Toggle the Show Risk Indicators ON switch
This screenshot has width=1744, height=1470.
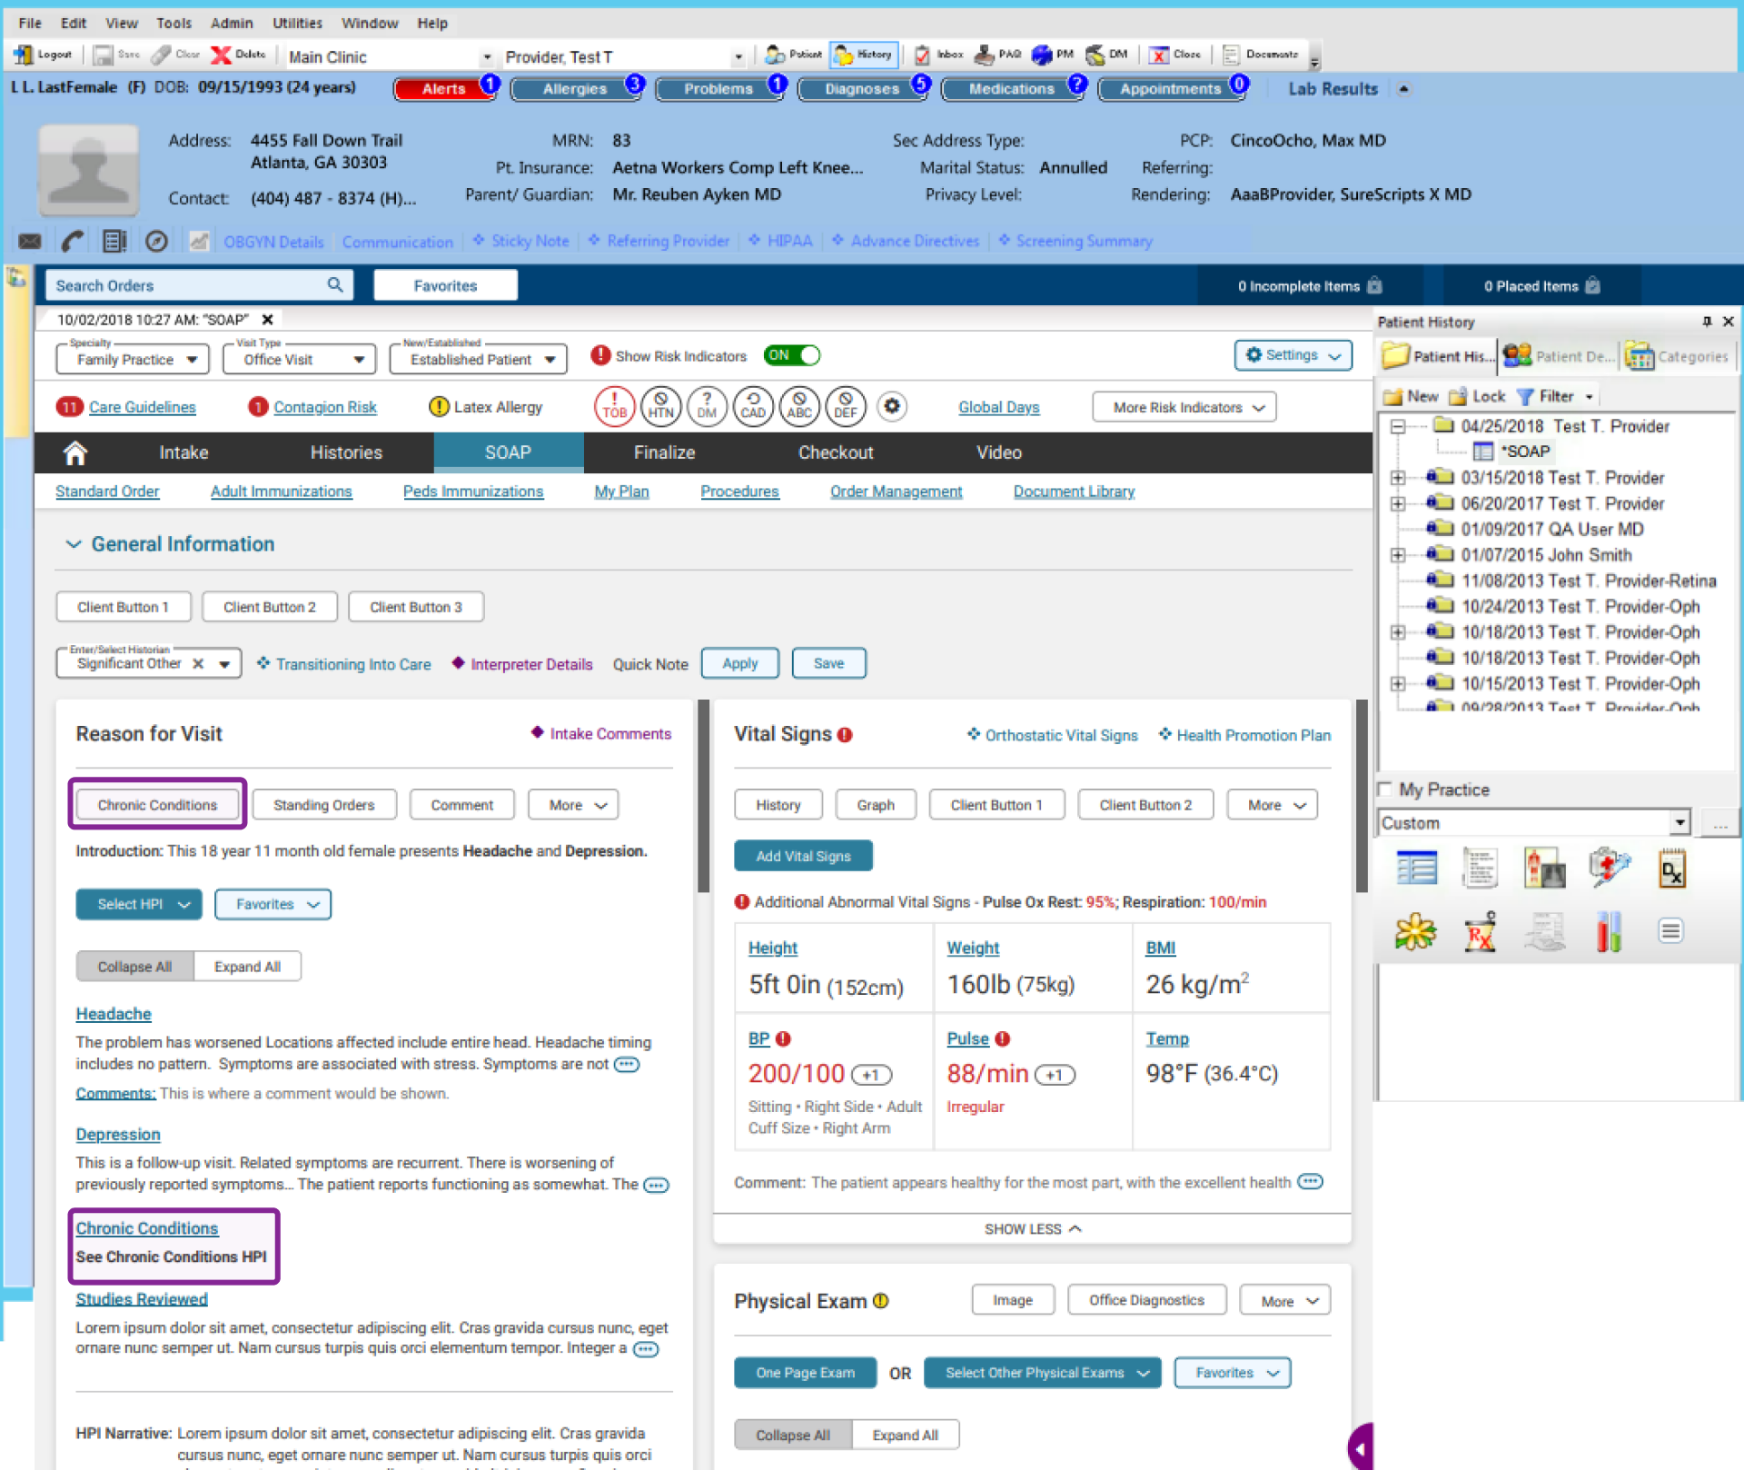pos(791,355)
